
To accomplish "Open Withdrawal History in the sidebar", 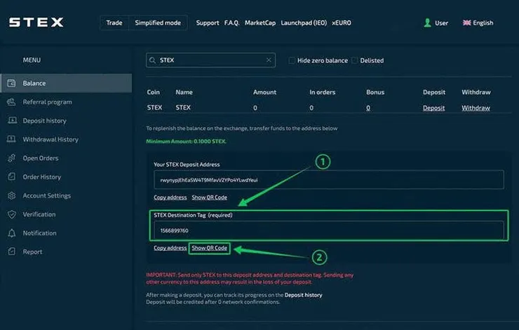I will point(50,139).
